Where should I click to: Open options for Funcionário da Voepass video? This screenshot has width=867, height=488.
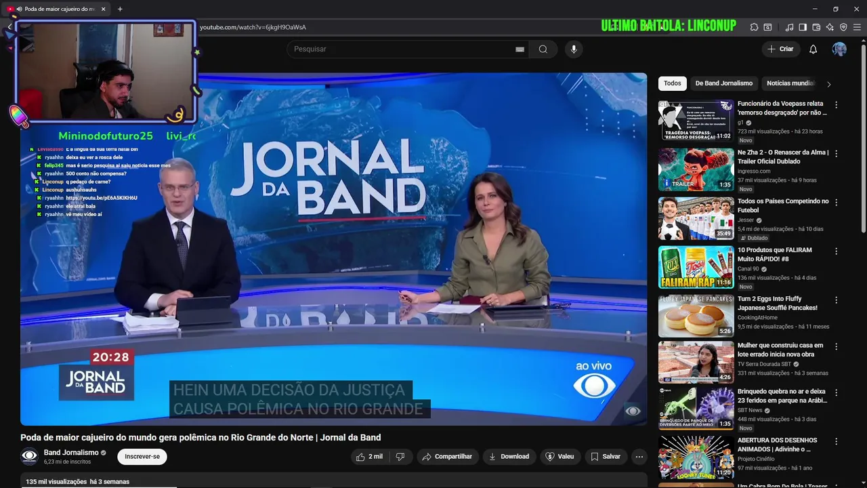pyautogui.click(x=836, y=105)
